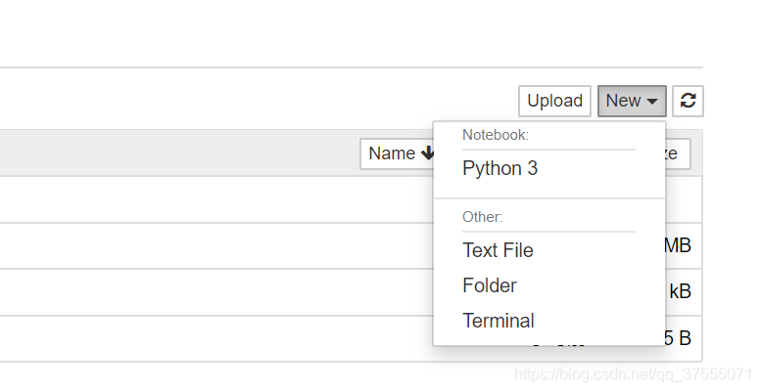Click the gray file list header bar
This screenshot has height=392, width=760.
[176, 153]
